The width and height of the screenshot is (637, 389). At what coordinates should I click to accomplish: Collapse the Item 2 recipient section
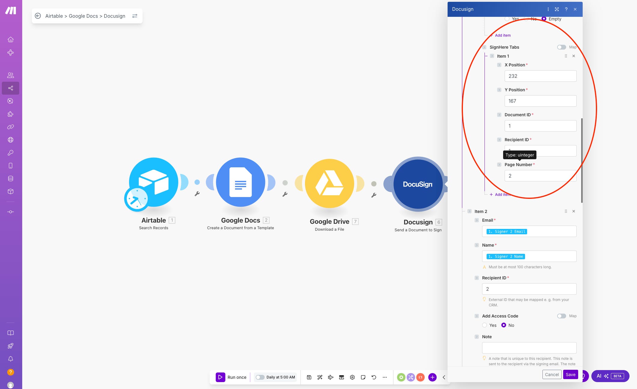(x=469, y=211)
